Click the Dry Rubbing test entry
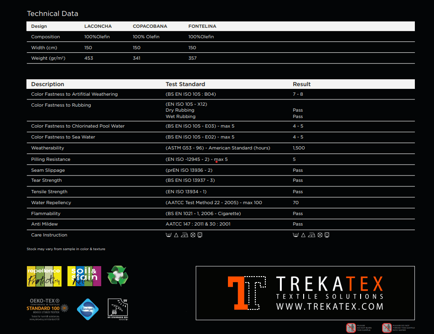This screenshot has width=434, height=334. coord(180,110)
